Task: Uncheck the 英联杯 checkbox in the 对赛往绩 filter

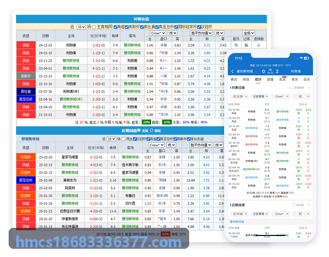Action: point(127,27)
